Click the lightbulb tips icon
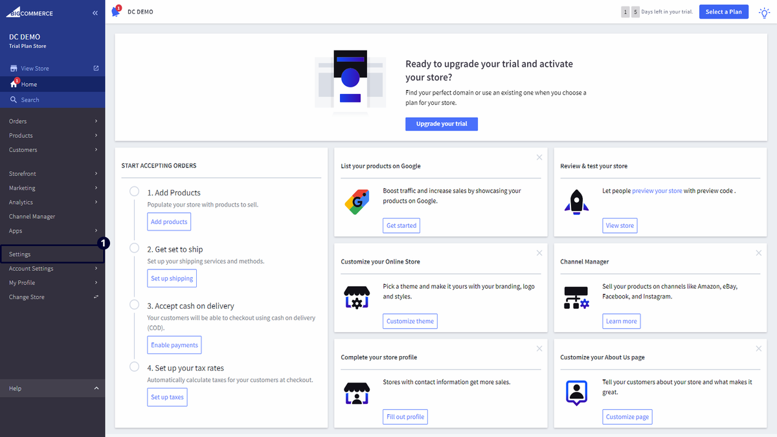Viewport: 777px width, 437px height. [x=764, y=12]
